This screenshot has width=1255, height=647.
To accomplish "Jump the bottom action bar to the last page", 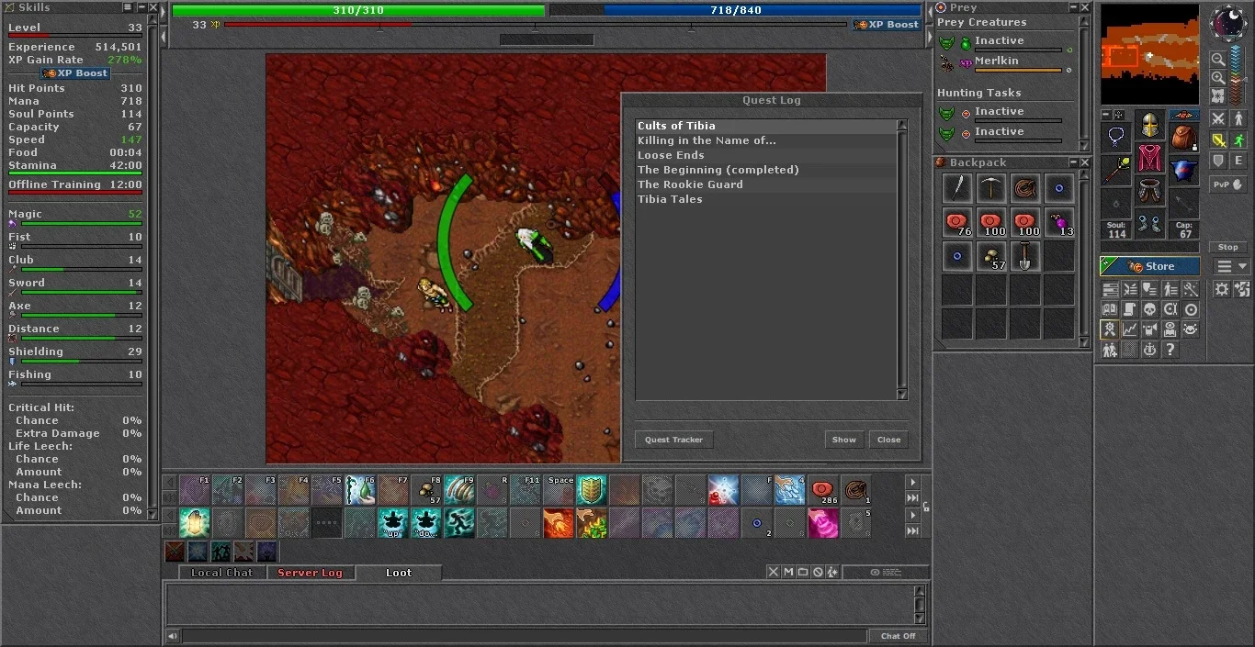I will point(912,530).
